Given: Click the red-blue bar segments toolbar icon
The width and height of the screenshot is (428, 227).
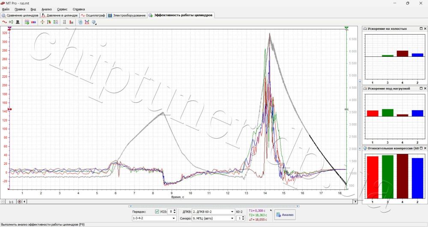Looking at the screenshot, I should click(x=33, y=22).
